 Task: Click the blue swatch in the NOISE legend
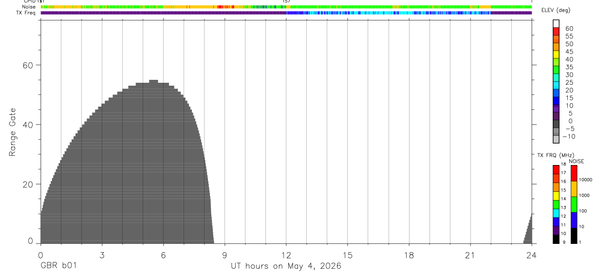(x=574, y=220)
